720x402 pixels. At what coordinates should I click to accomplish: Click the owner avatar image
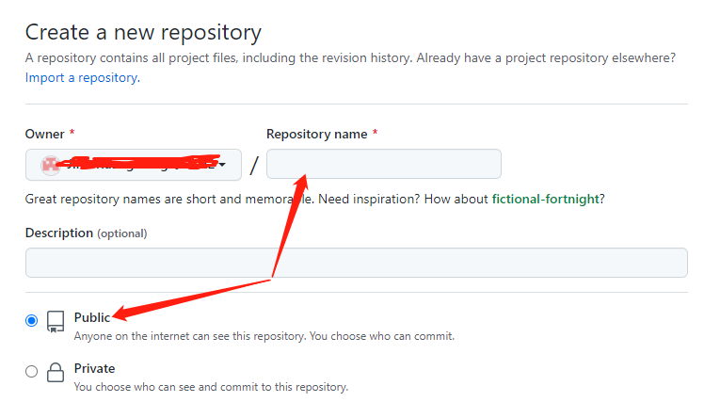(x=50, y=164)
